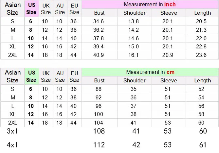Viewport: 219px width, 153px height.
Task: Click the 112 bust value
Action: coord(99,144)
